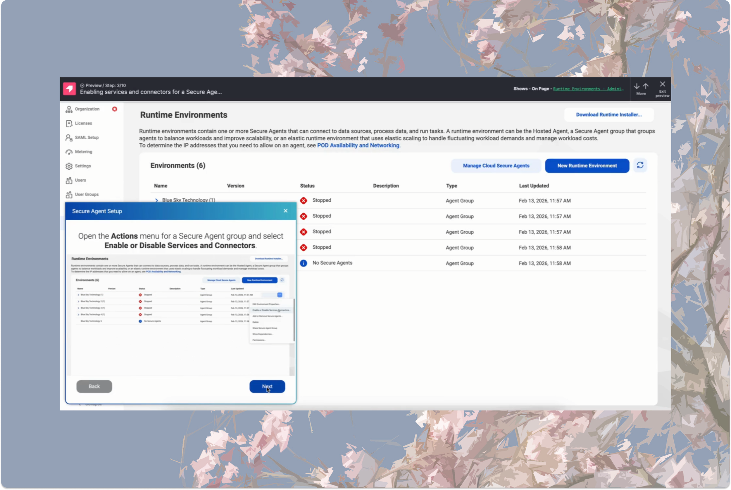Click New Runtime Environment button
Screen dimensions: 731x490
(x=587, y=166)
